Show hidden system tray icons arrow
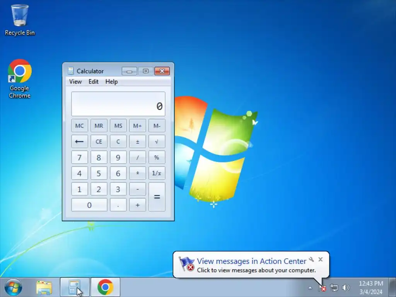 [x=310, y=288]
